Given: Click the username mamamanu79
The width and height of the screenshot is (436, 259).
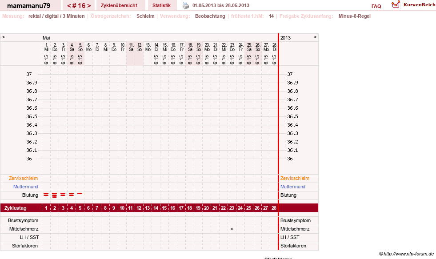Looking at the screenshot, I should click(28, 6).
